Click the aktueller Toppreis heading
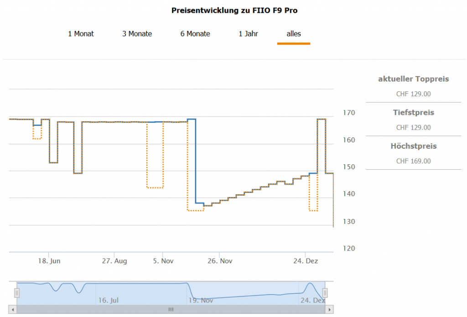Viewport: 467px width, 317px height. (414, 79)
